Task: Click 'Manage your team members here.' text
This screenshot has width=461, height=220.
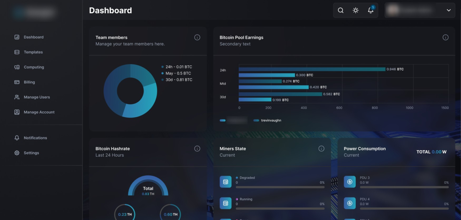Action: click(x=130, y=44)
